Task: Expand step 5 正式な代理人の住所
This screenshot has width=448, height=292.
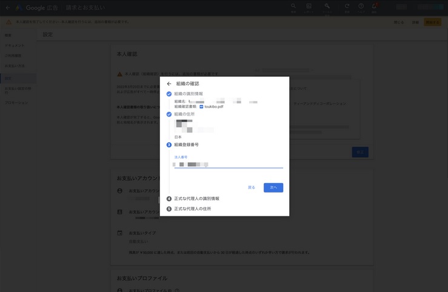Action: 192,209
